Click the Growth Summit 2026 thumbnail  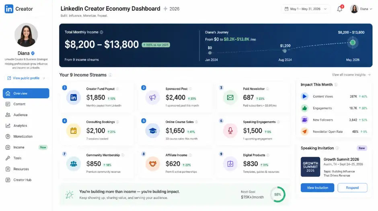click(310, 167)
